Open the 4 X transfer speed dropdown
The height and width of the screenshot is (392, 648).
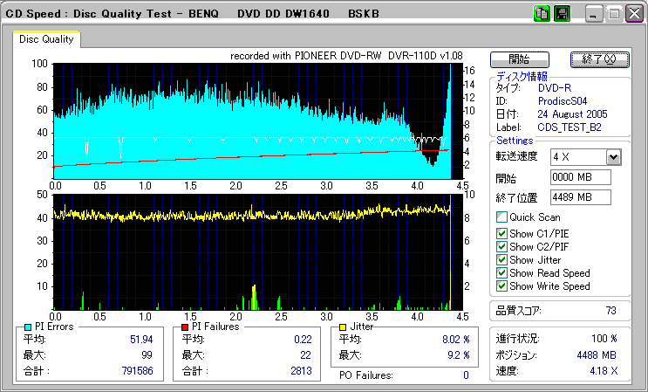[x=613, y=157]
